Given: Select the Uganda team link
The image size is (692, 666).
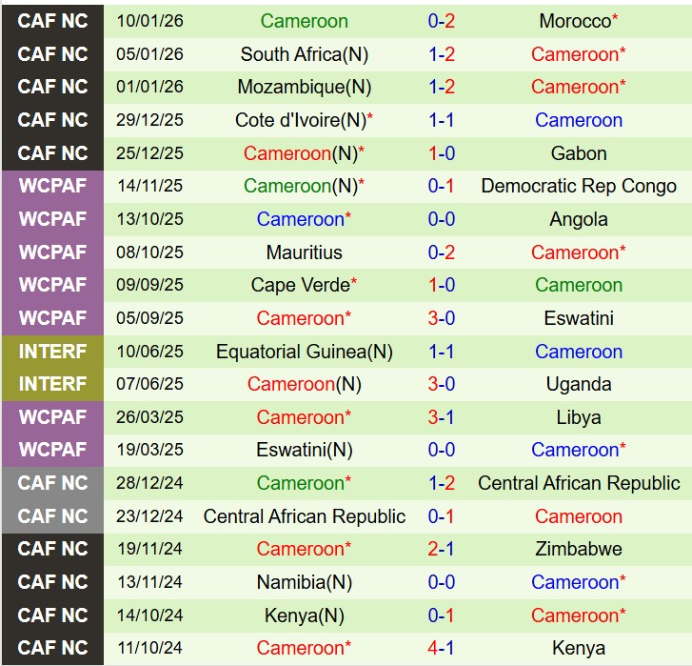Looking at the screenshot, I should point(578,384).
